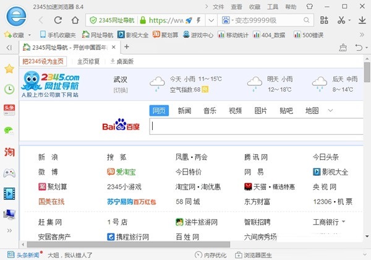371x260 pixels.
Task: Open the sidebar favorites star
Action: point(9,69)
